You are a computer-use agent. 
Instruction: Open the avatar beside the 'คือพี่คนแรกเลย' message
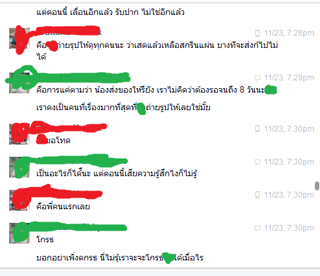[x=19, y=200]
